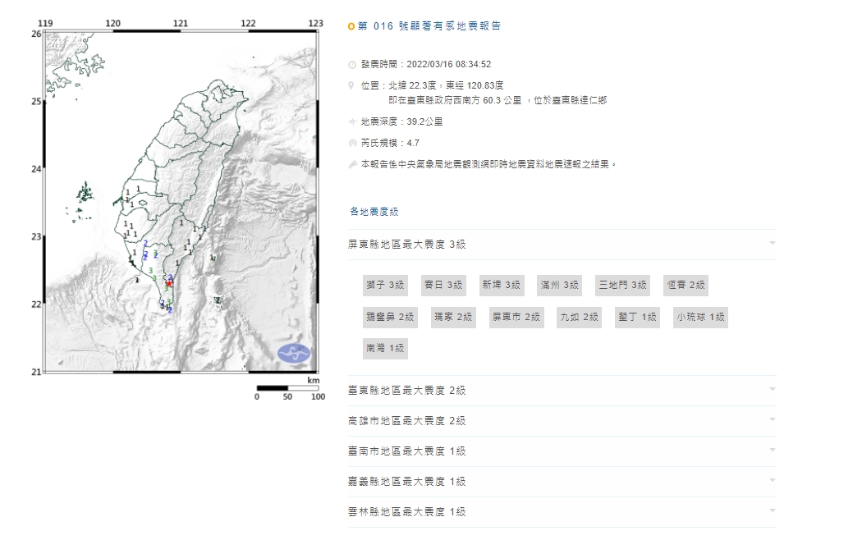
Task: Select the 小琉球 1級 township tag
Action: pos(699,317)
